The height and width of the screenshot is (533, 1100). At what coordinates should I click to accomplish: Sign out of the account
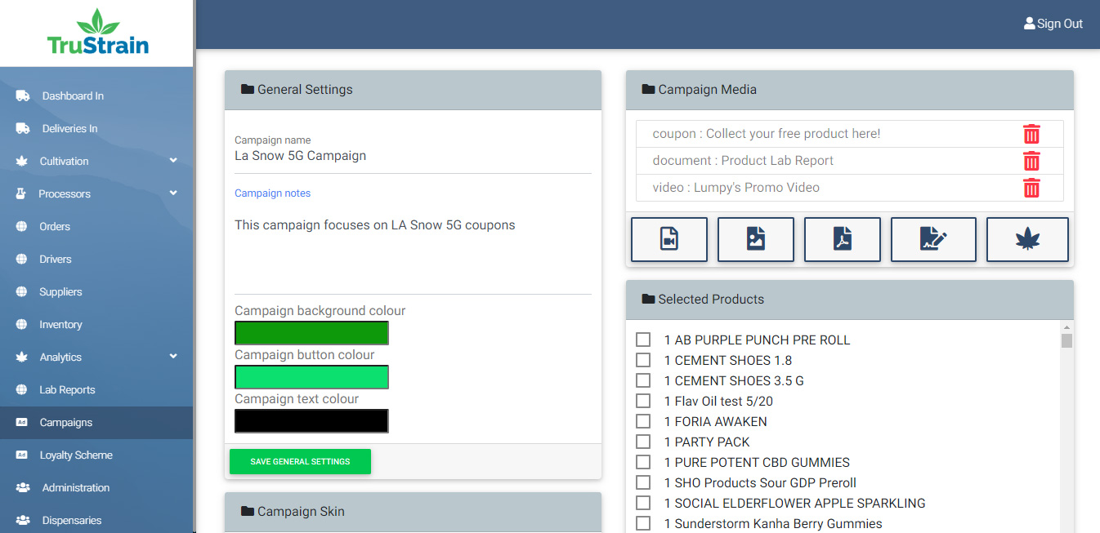coord(1053,24)
